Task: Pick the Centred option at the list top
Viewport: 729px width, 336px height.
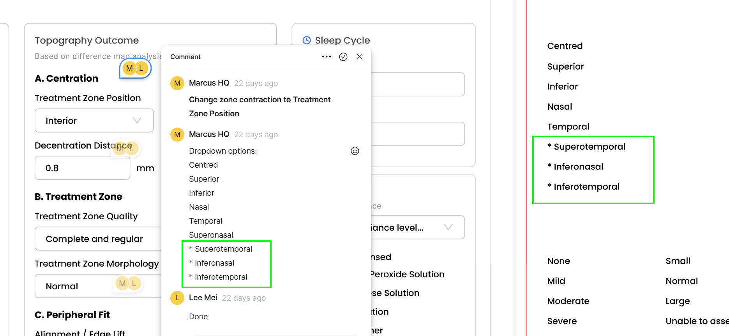Action: click(x=565, y=46)
